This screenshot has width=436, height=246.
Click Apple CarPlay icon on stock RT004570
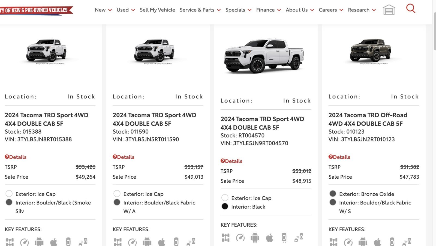[x=269, y=238]
